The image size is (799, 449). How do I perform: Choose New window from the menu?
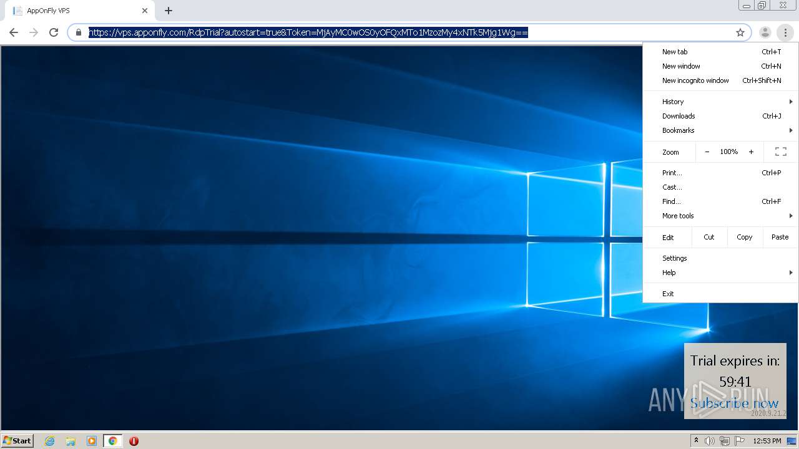(721, 66)
